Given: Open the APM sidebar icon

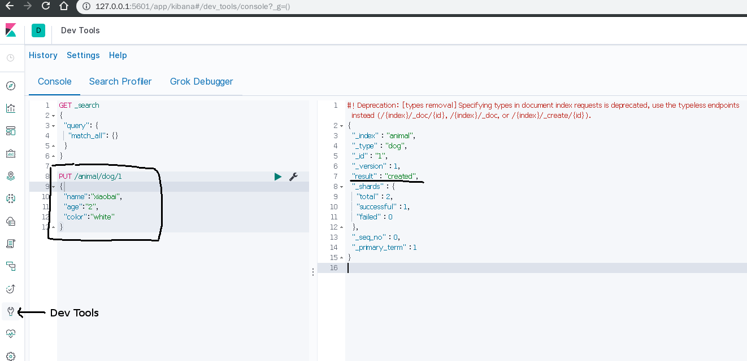Looking at the screenshot, I should [x=10, y=266].
